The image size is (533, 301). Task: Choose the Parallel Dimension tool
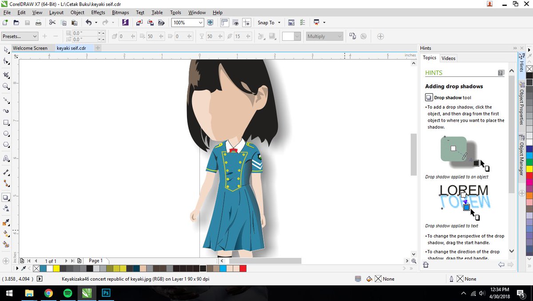pyautogui.click(x=6, y=172)
